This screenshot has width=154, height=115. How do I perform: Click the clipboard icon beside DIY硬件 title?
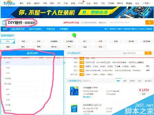point(4,23)
